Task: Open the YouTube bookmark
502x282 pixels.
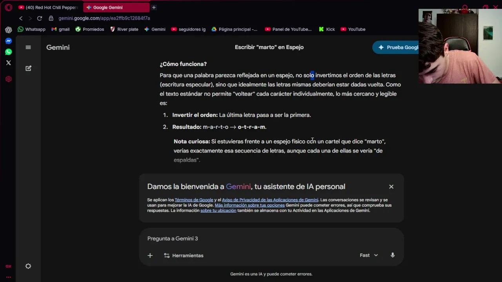Action: (353, 29)
